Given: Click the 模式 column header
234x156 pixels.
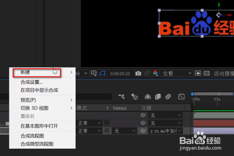Looking at the screenshot, I should coord(82,108).
